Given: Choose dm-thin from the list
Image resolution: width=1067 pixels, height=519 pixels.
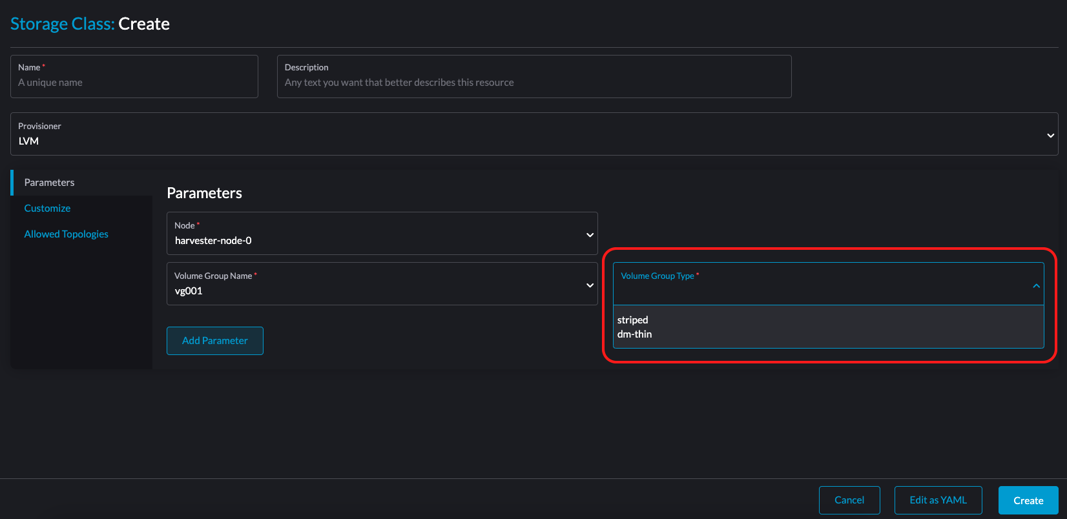Looking at the screenshot, I should [635, 334].
